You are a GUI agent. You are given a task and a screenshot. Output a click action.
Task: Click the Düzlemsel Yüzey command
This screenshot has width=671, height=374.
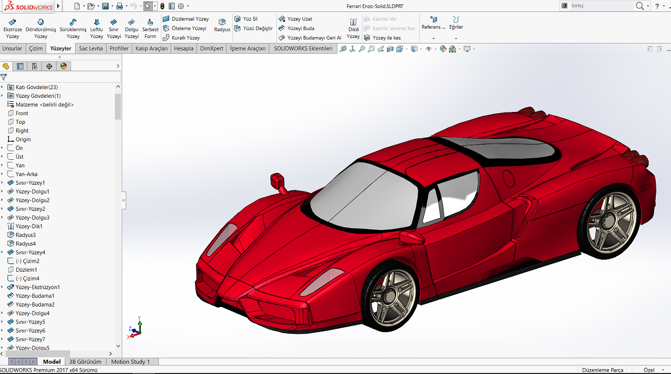[186, 19]
